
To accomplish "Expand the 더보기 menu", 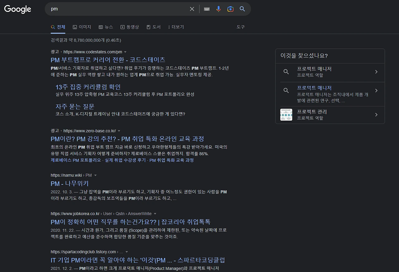I will tap(176, 27).
